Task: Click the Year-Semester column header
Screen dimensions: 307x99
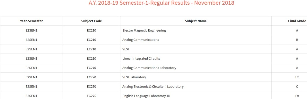Action: pyautogui.click(x=31, y=21)
